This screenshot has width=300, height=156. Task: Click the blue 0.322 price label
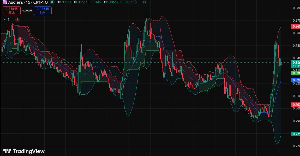[x=295, y=80]
